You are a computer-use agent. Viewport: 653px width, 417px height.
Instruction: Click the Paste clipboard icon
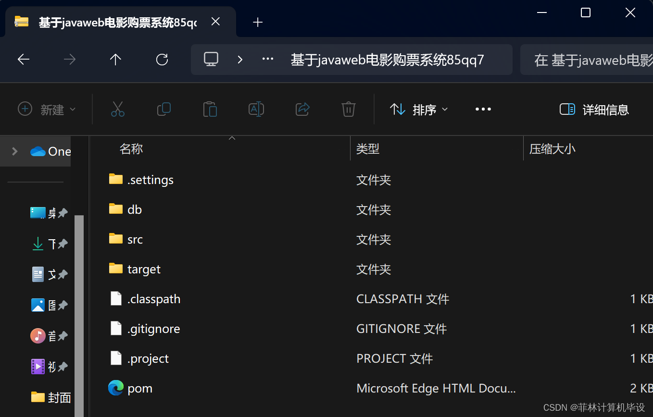coord(210,110)
